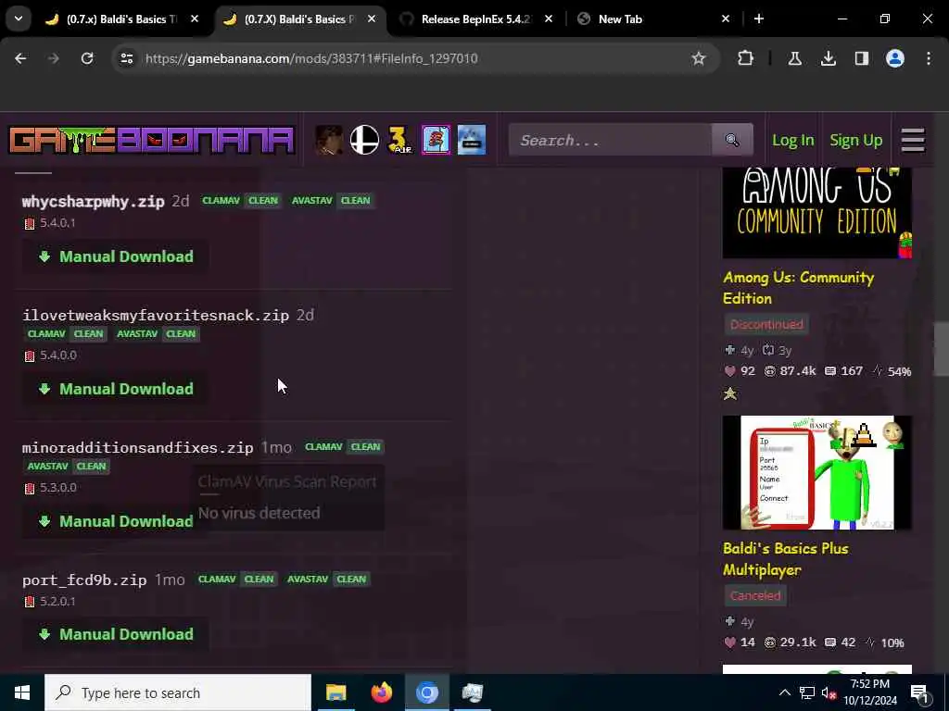Image resolution: width=949 pixels, height=711 pixels.
Task: Open the first dark portrait game icon
Action: tap(329, 141)
